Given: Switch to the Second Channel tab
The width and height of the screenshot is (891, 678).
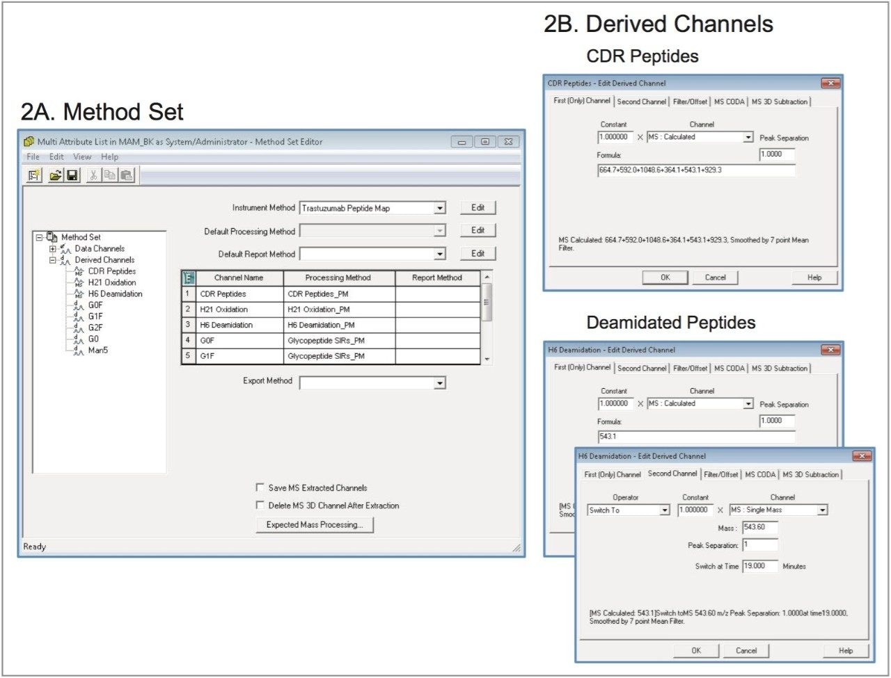Looking at the screenshot, I should [672, 474].
